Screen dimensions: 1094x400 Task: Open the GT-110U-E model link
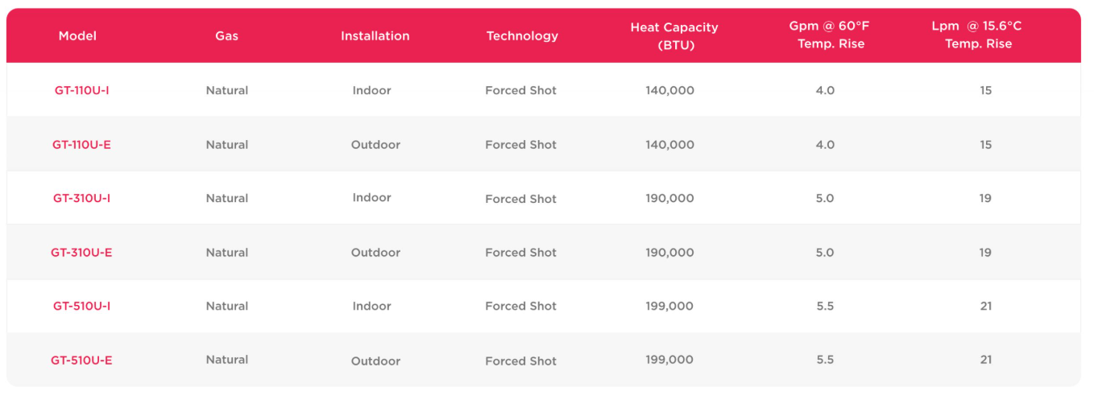[81, 145]
